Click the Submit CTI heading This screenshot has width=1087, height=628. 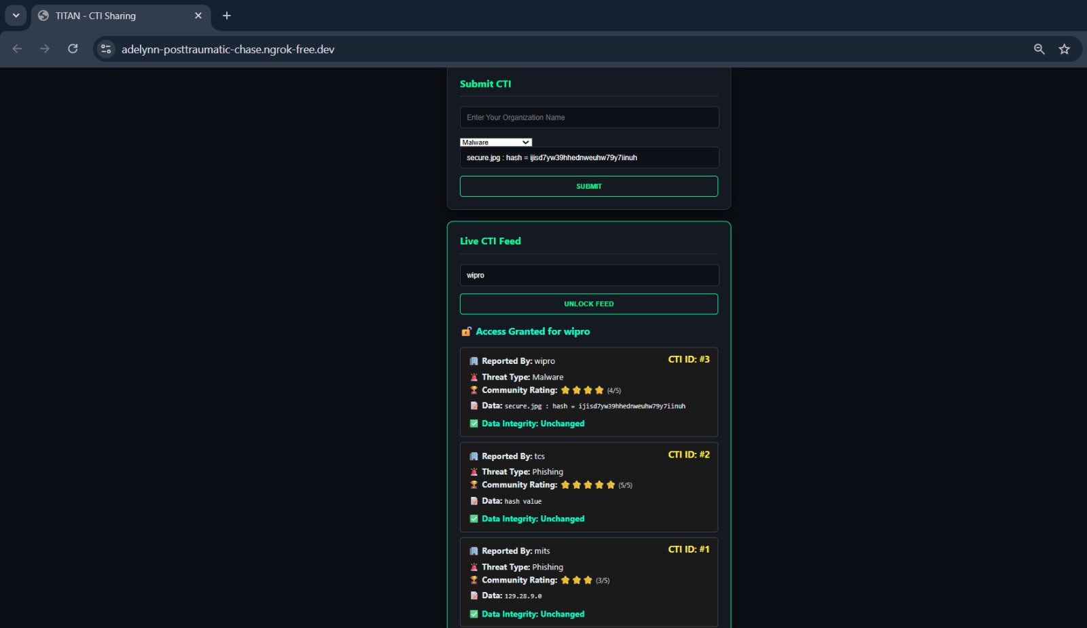click(485, 84)
